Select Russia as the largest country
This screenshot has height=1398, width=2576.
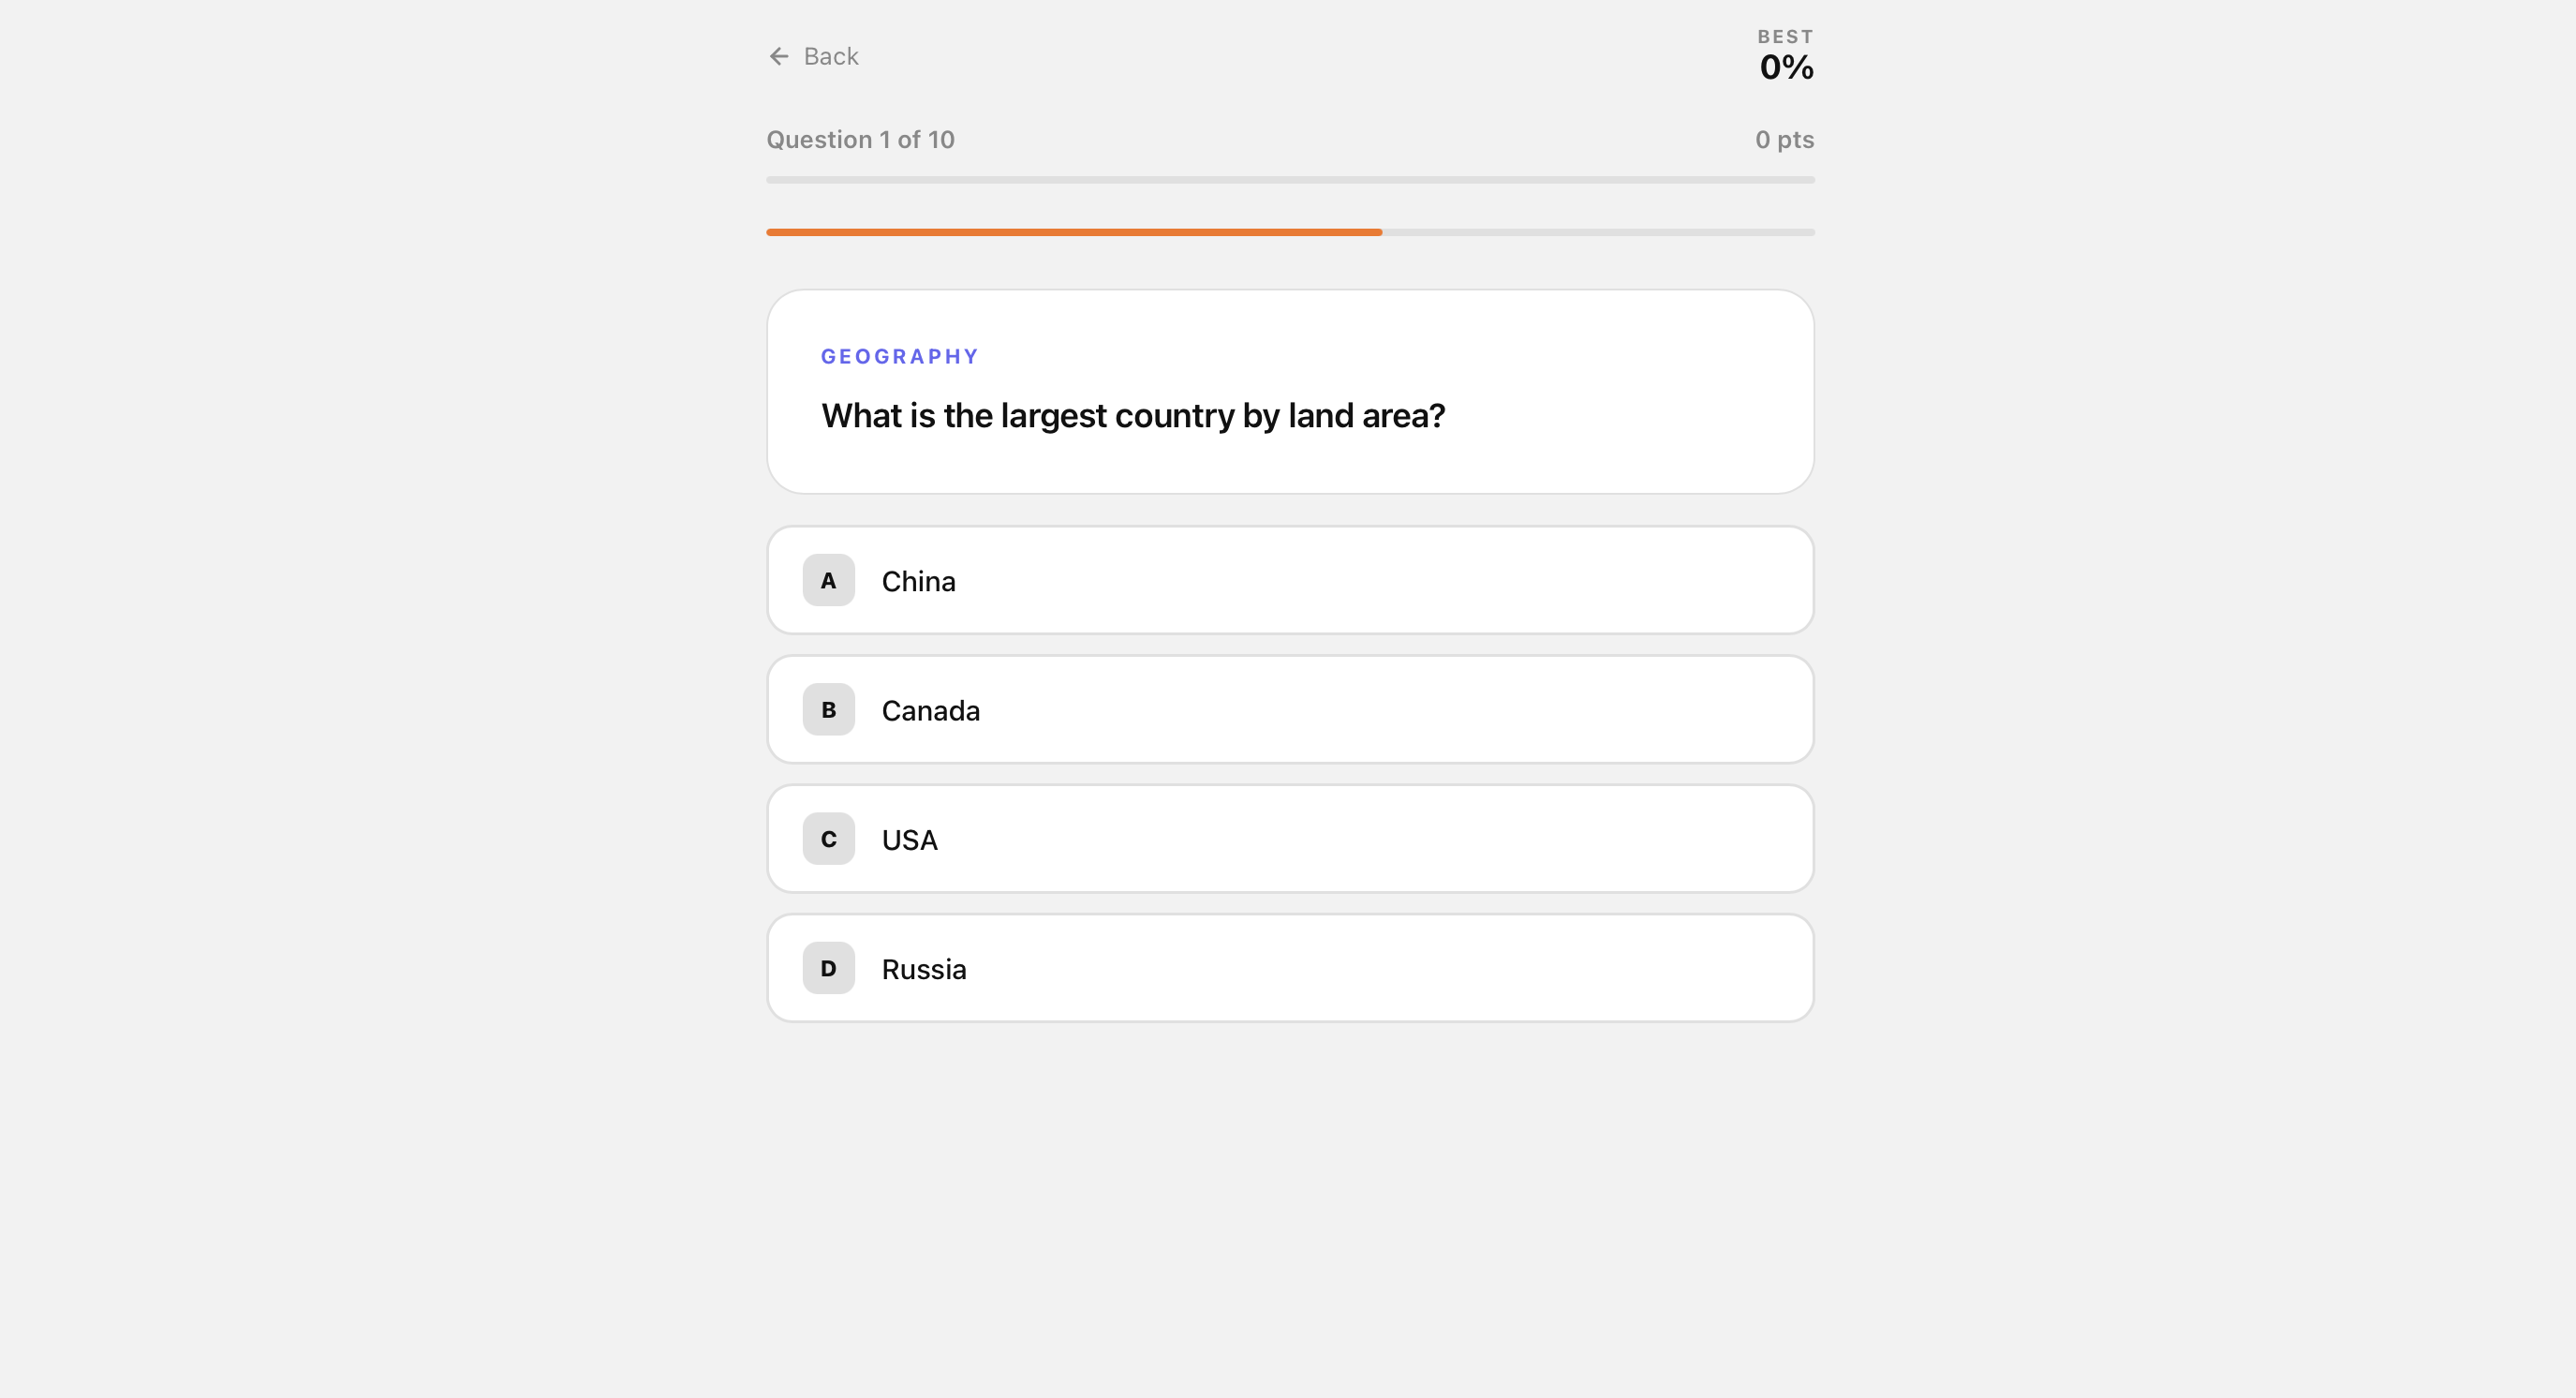click(1290, 968)
